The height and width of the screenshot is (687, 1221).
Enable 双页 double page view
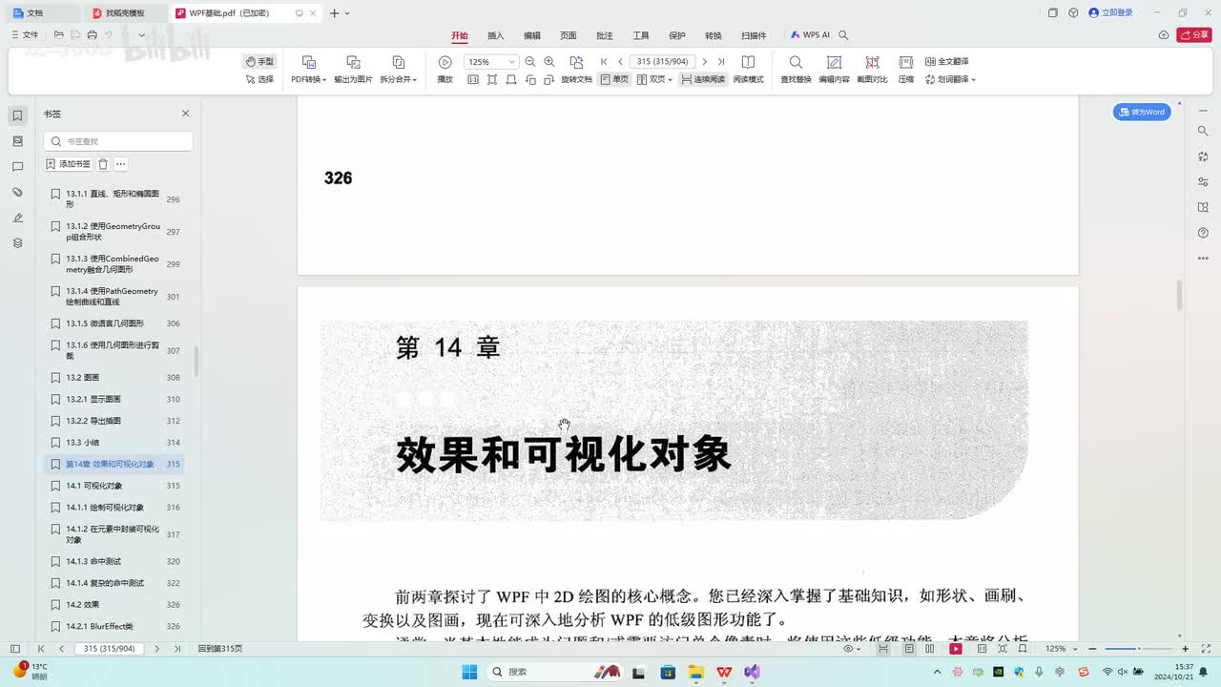tap(654, 79)
